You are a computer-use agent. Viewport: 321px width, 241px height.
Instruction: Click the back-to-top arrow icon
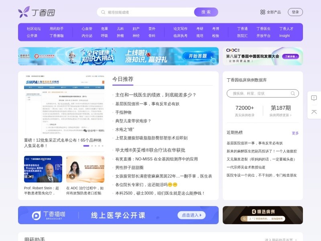pos(314,112)
